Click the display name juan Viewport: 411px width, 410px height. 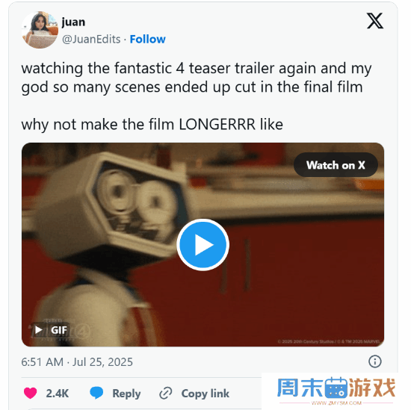point(73,22)
